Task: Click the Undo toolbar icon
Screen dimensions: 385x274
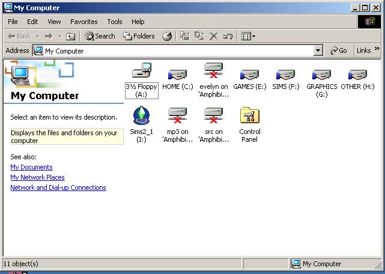Action: (228, 37)
